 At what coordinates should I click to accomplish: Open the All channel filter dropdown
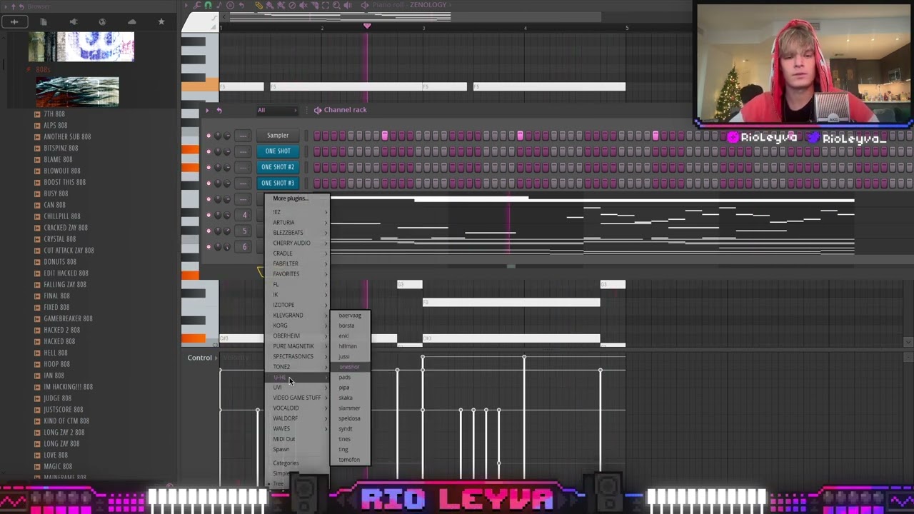(277, 110)
